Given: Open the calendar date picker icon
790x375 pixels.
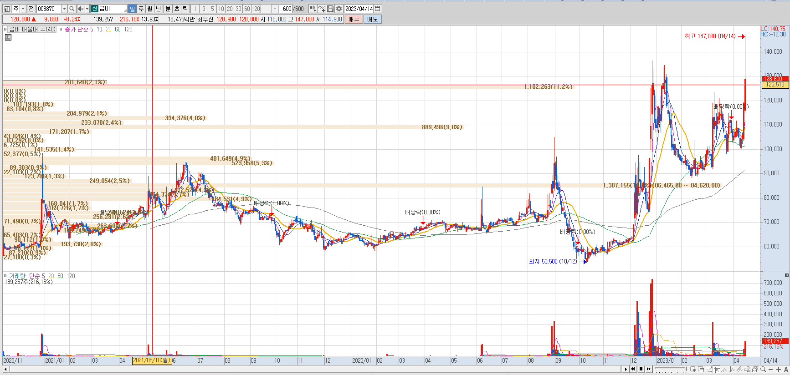Looking at the screenshot, I should 378,9.
